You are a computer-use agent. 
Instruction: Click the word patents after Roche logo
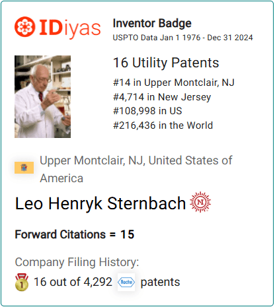coord(160,283)
